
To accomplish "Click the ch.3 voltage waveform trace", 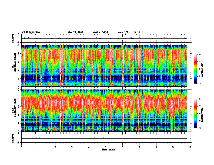I will coord(104,138).
